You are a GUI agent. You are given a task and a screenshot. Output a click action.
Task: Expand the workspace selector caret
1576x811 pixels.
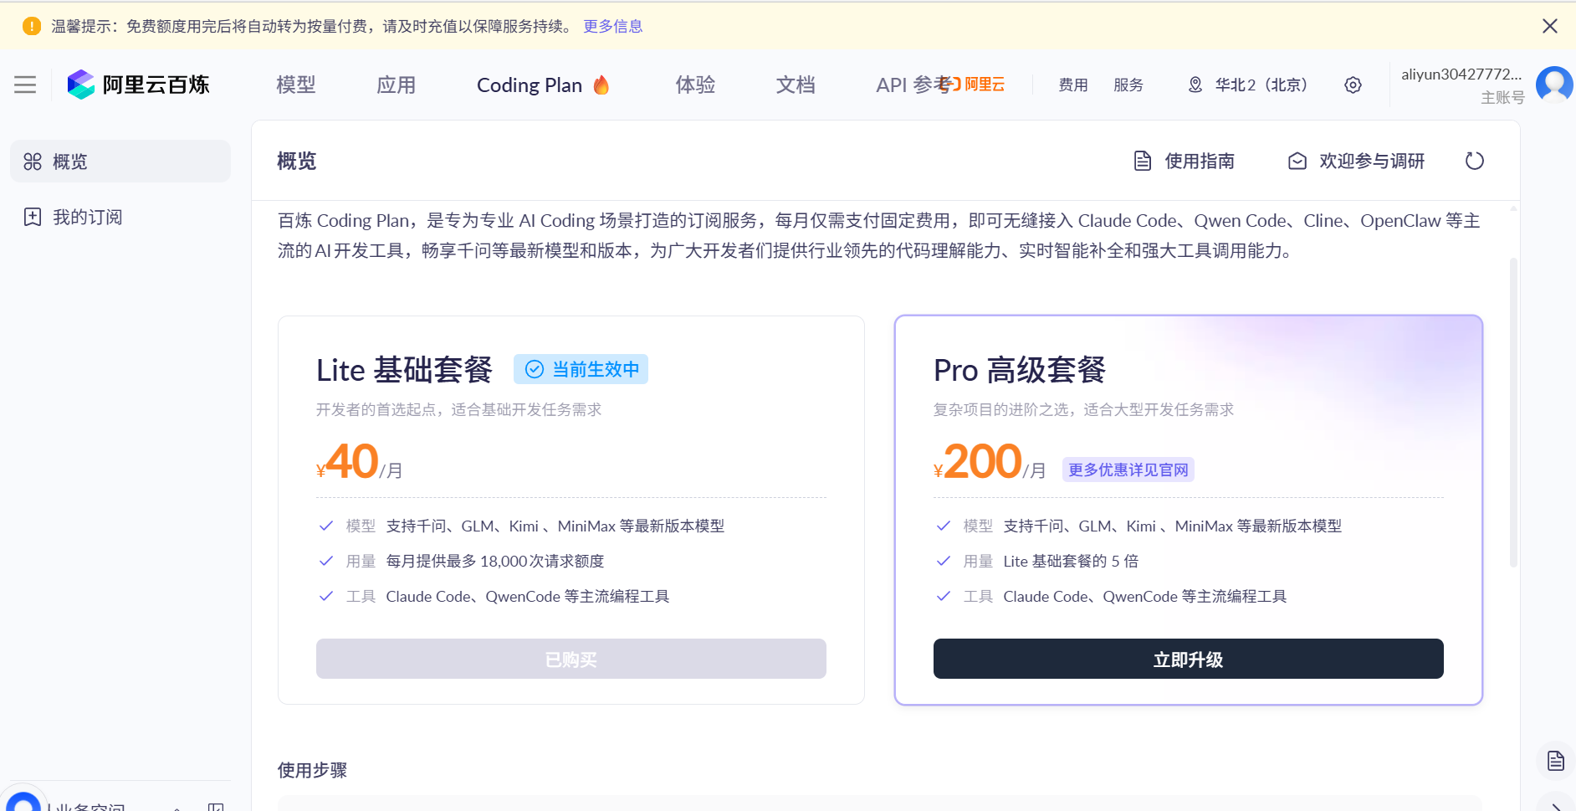pyautogui.click(x=177, y=808)
